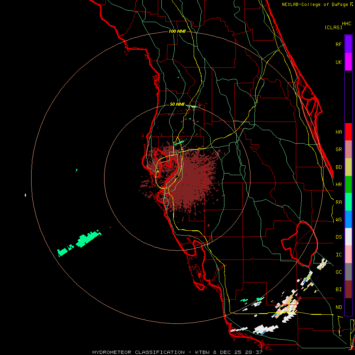Screen dimensions: 355x355
Task: Click the "HA" legend label text
Action: point(338,132)
